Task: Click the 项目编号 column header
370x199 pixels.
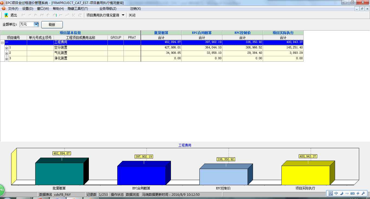Action: [14, 38]
